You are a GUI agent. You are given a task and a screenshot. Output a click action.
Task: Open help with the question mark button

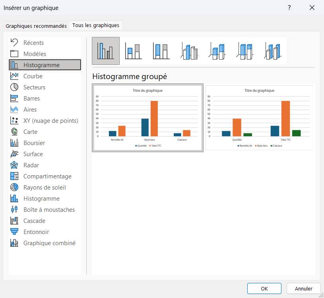pyautogui.click(x=289, y=8)
